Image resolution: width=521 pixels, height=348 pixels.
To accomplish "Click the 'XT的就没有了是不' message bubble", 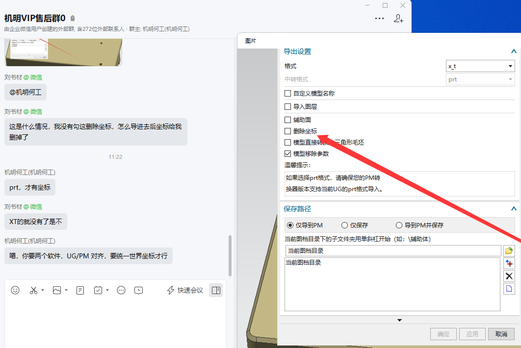I will point(35,222).
